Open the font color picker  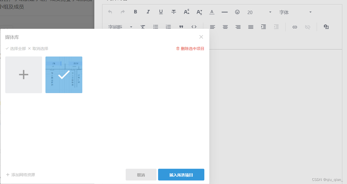pos(212,12)
